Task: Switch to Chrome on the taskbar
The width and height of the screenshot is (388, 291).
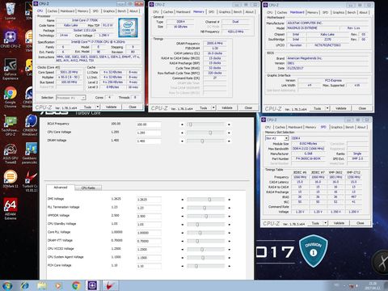Action: 76,285
